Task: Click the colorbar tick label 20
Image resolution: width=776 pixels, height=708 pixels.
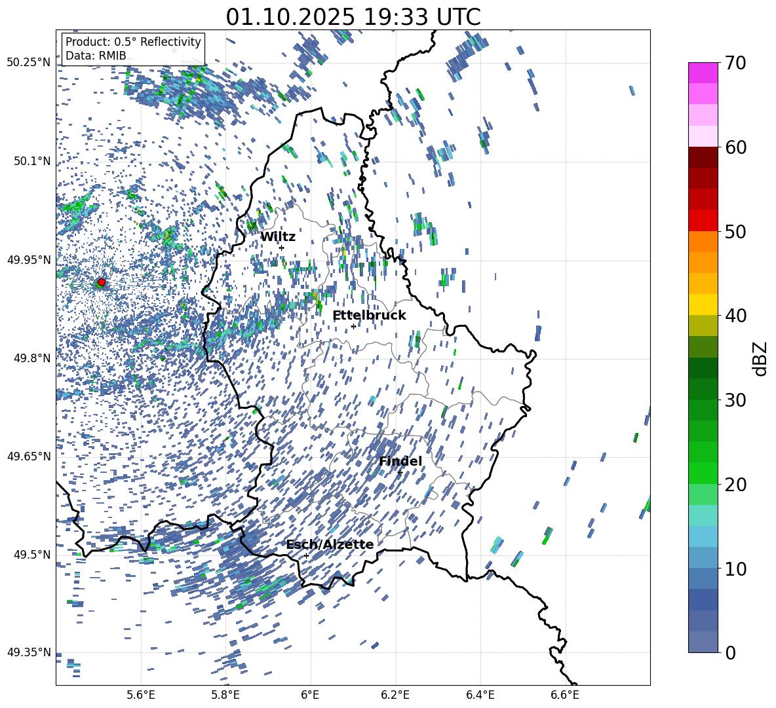Action: tap(735, 485)
